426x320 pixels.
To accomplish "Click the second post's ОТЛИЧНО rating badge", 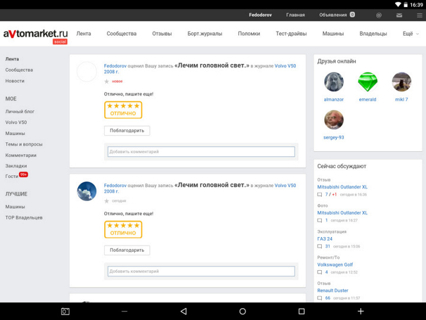I will (x=123, y=229).
